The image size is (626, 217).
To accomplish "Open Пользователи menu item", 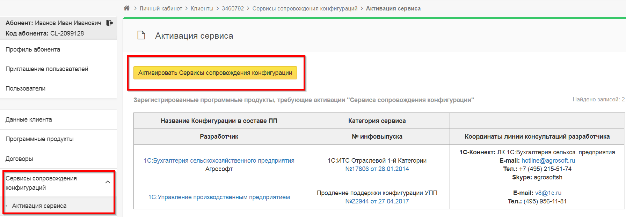I will click(x=58, y=88).
